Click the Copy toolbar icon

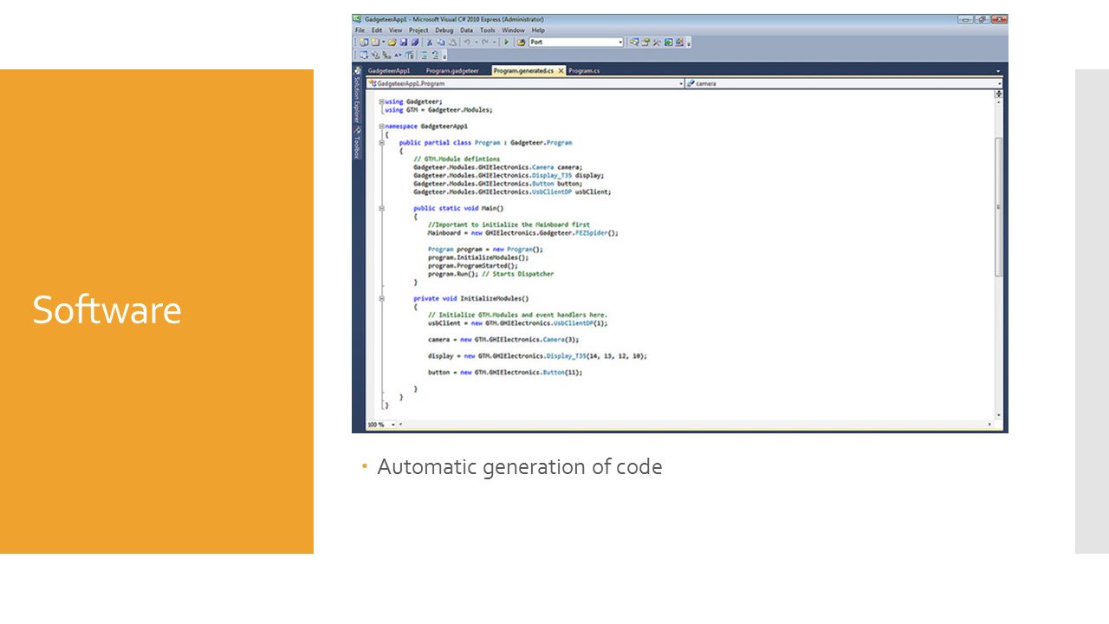click(x=441, y=42)
